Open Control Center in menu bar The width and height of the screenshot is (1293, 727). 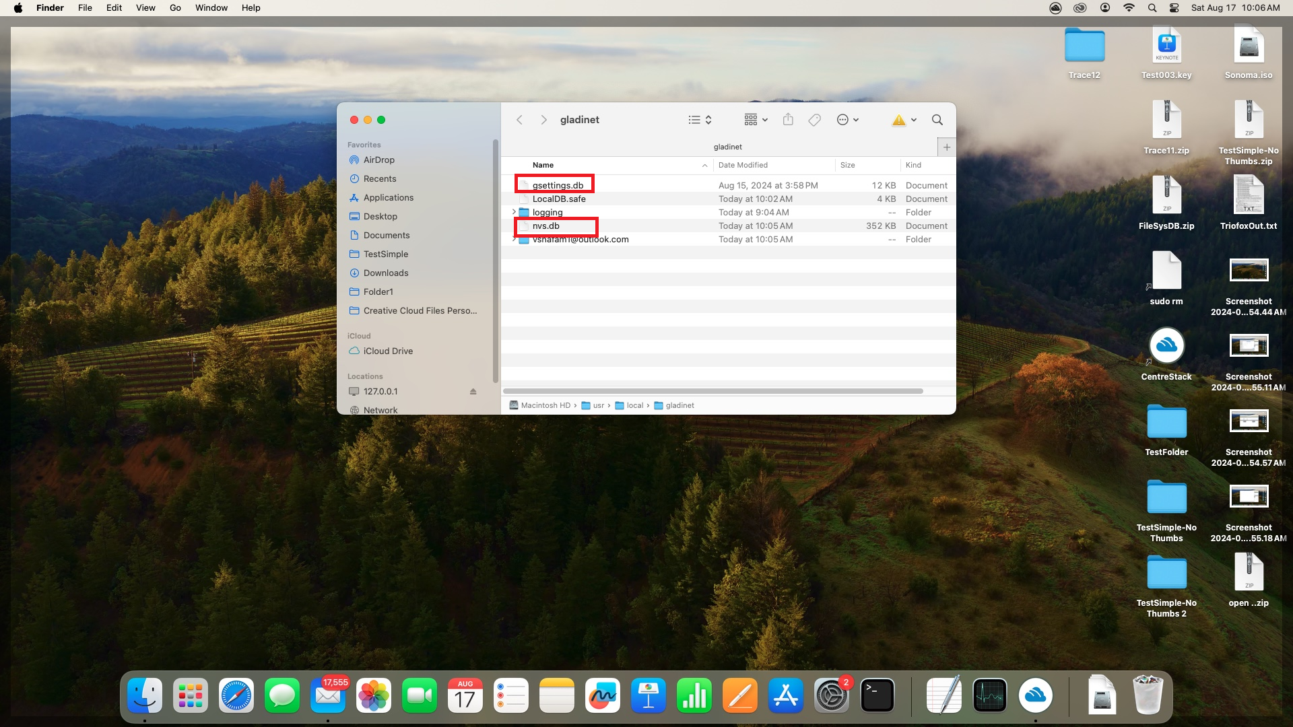[x=1174, y=8]
